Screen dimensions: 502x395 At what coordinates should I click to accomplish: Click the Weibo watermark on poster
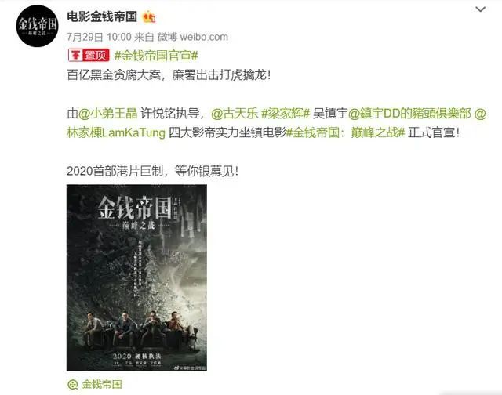(x=190, y=368)
